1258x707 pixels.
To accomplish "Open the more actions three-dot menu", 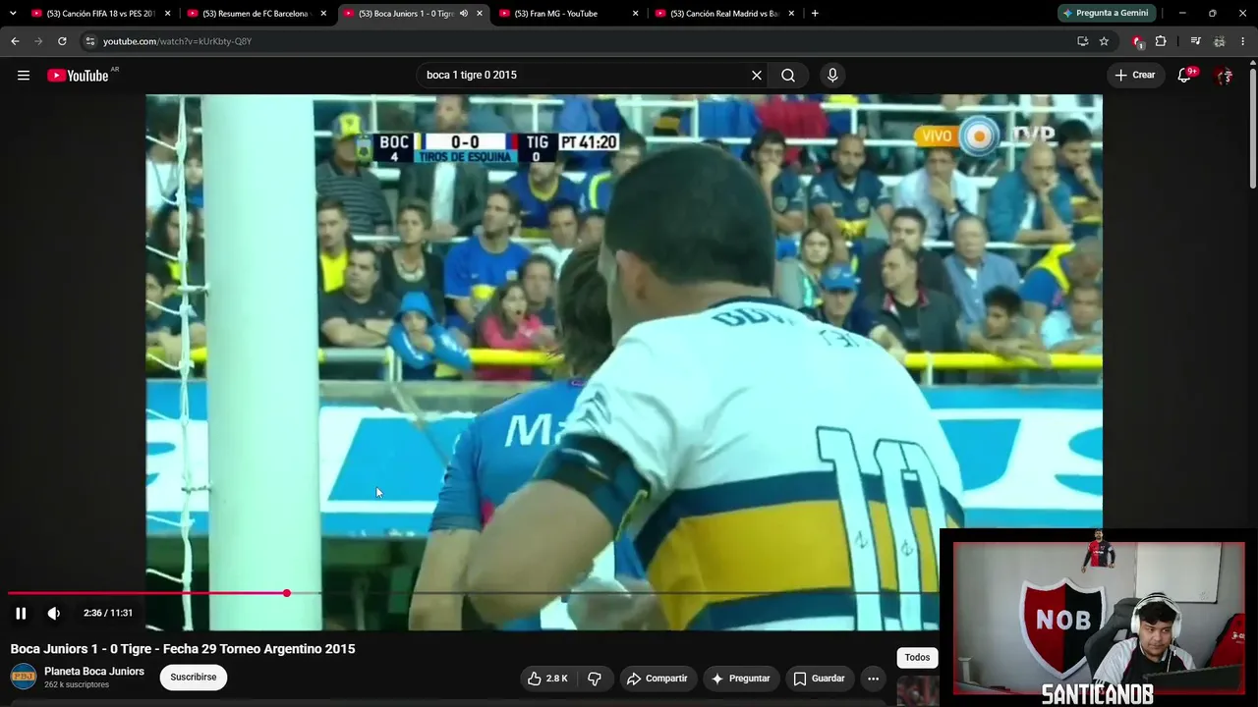I will (873, 679).
